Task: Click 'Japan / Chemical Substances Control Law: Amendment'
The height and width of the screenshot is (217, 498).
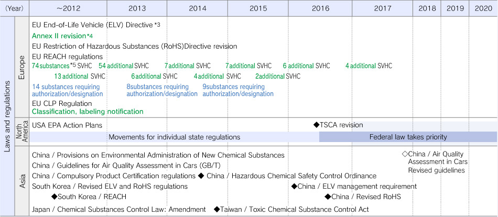Action: click(x=119, y=210)
